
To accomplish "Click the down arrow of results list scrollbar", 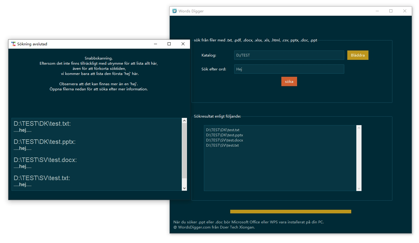I will [359, 189].
